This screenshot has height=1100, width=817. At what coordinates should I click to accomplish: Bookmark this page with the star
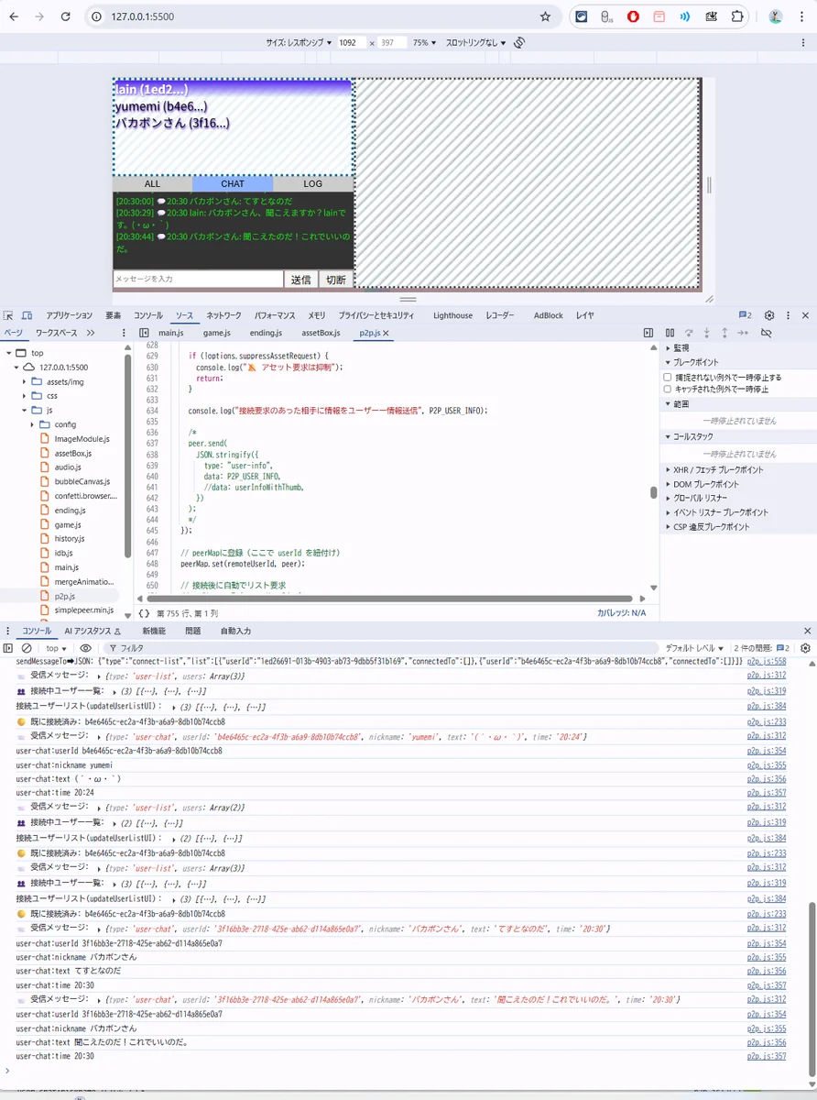click(546, 16)
